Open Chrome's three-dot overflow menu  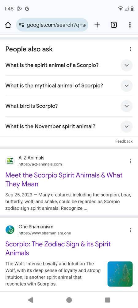coord(130,25)
